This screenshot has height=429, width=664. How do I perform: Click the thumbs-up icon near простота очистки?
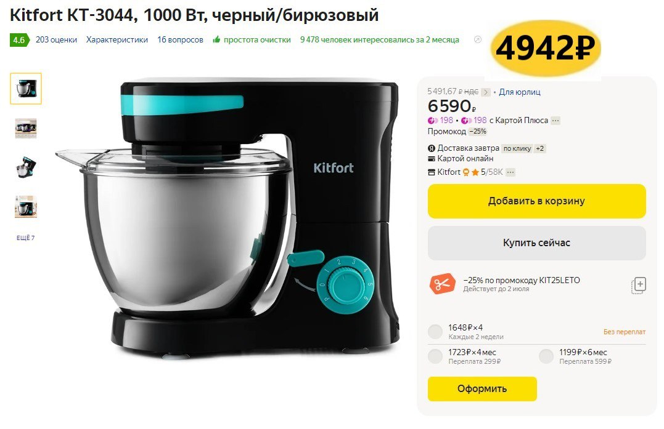(216, 40)
